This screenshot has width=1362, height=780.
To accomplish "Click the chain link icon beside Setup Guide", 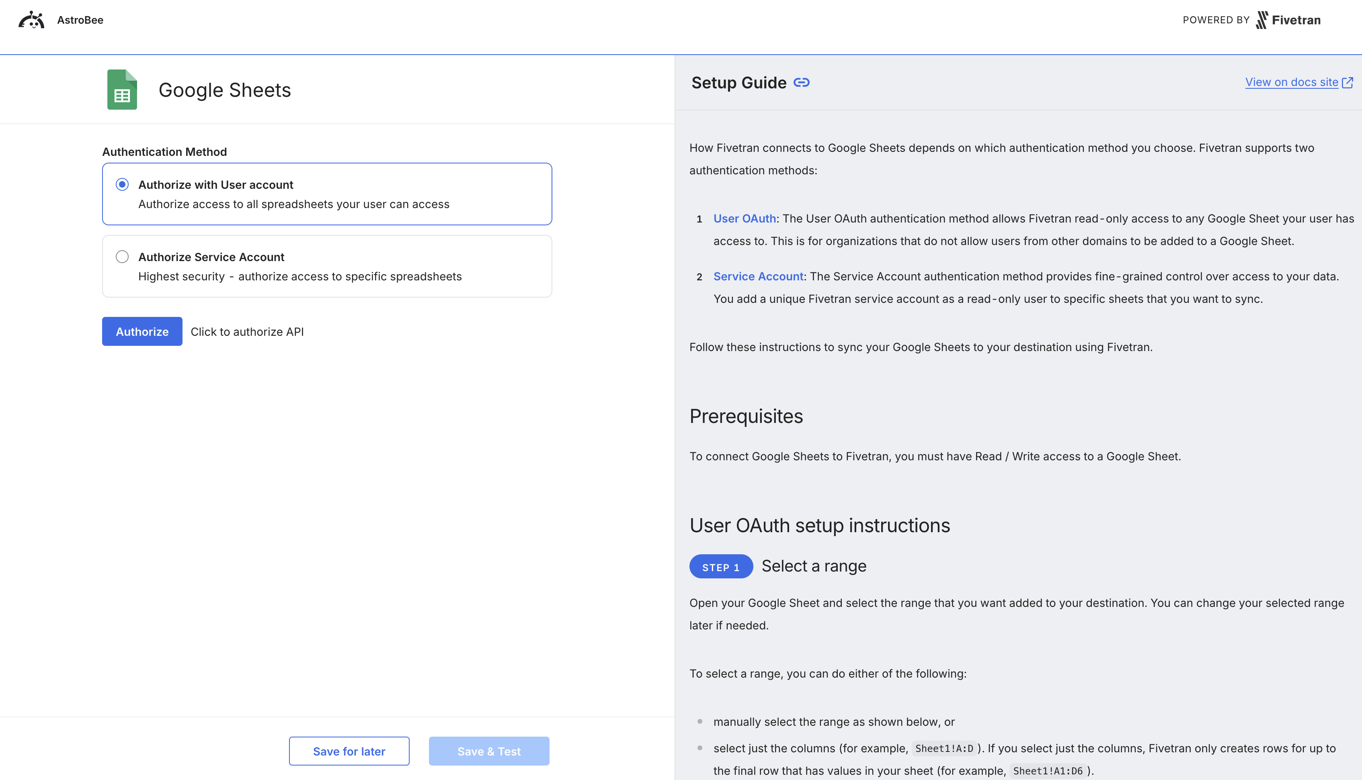I will [801, 82].
